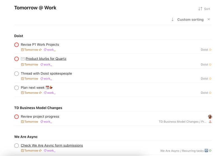
Task: Click recurring icon on Revise P1 Work Projects
Action: pos(40,50)
